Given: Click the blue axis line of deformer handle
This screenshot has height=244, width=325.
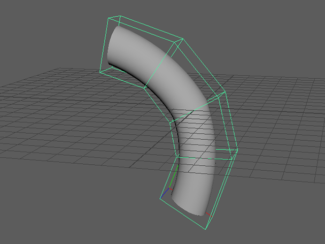Looking at the screenshot, I should (x=164, y=193).
